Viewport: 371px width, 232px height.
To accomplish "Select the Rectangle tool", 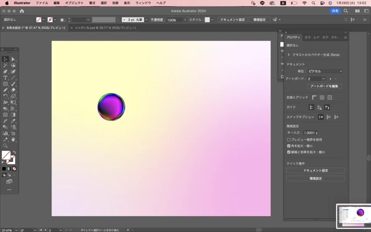I will [x=5, y=84].
